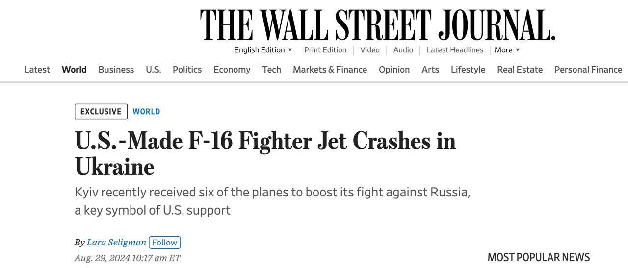Select the Latest navigation tab

tap(37, 70)
